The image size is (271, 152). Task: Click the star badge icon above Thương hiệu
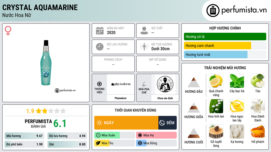click(100, 84)
